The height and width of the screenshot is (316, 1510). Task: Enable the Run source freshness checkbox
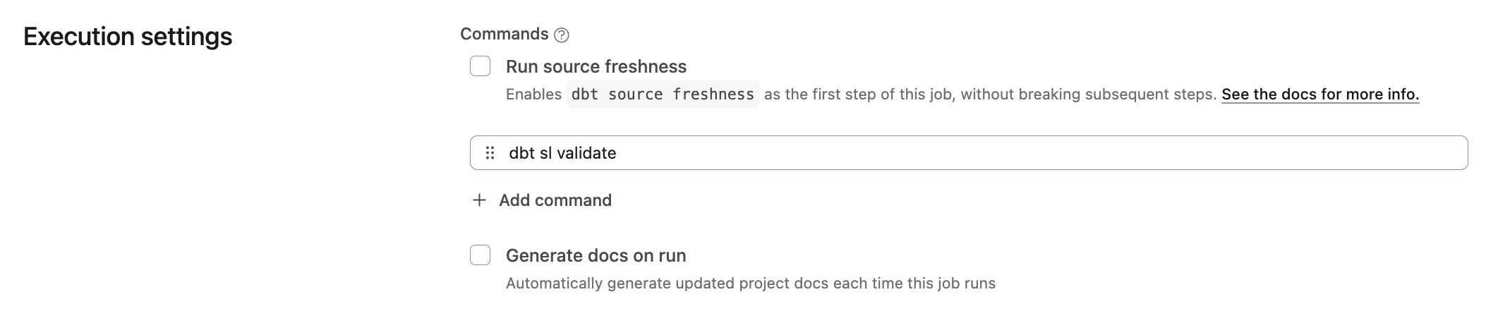point(481,66)
